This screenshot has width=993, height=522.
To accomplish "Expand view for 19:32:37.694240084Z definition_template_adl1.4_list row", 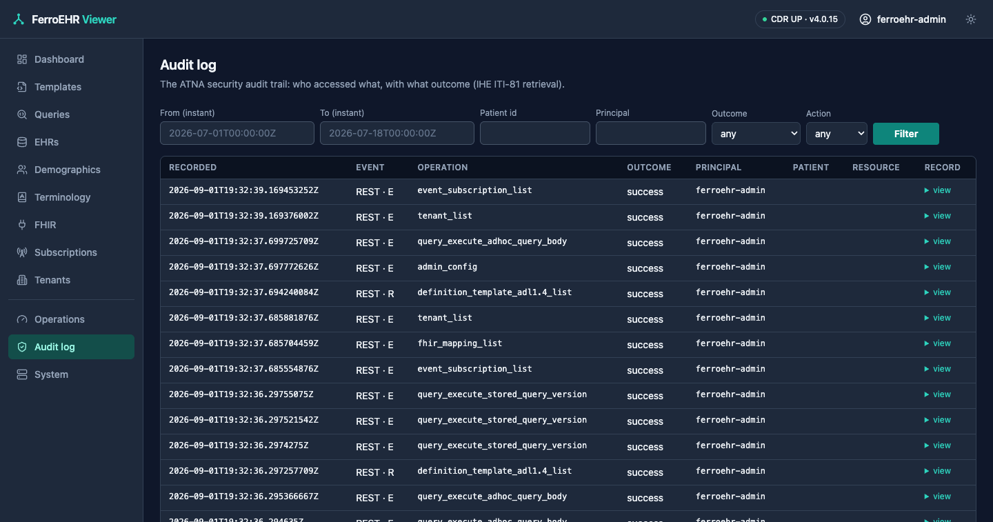I will coord(937,292).
